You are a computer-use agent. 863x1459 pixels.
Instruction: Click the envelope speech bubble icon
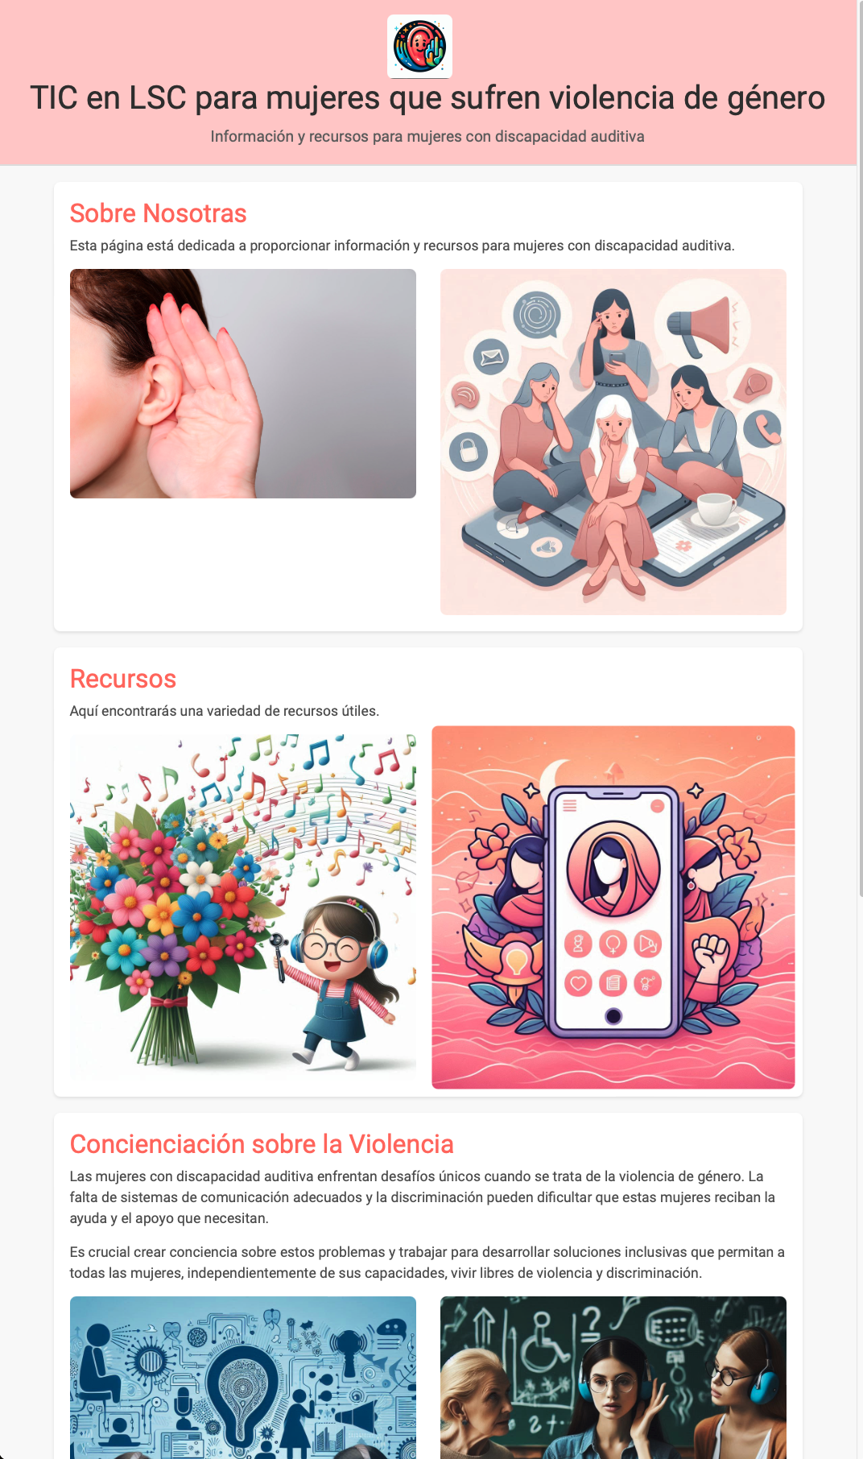coord(491,356)
